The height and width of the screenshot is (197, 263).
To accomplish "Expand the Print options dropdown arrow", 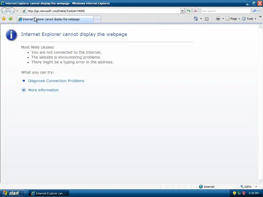I will (223, 19).
